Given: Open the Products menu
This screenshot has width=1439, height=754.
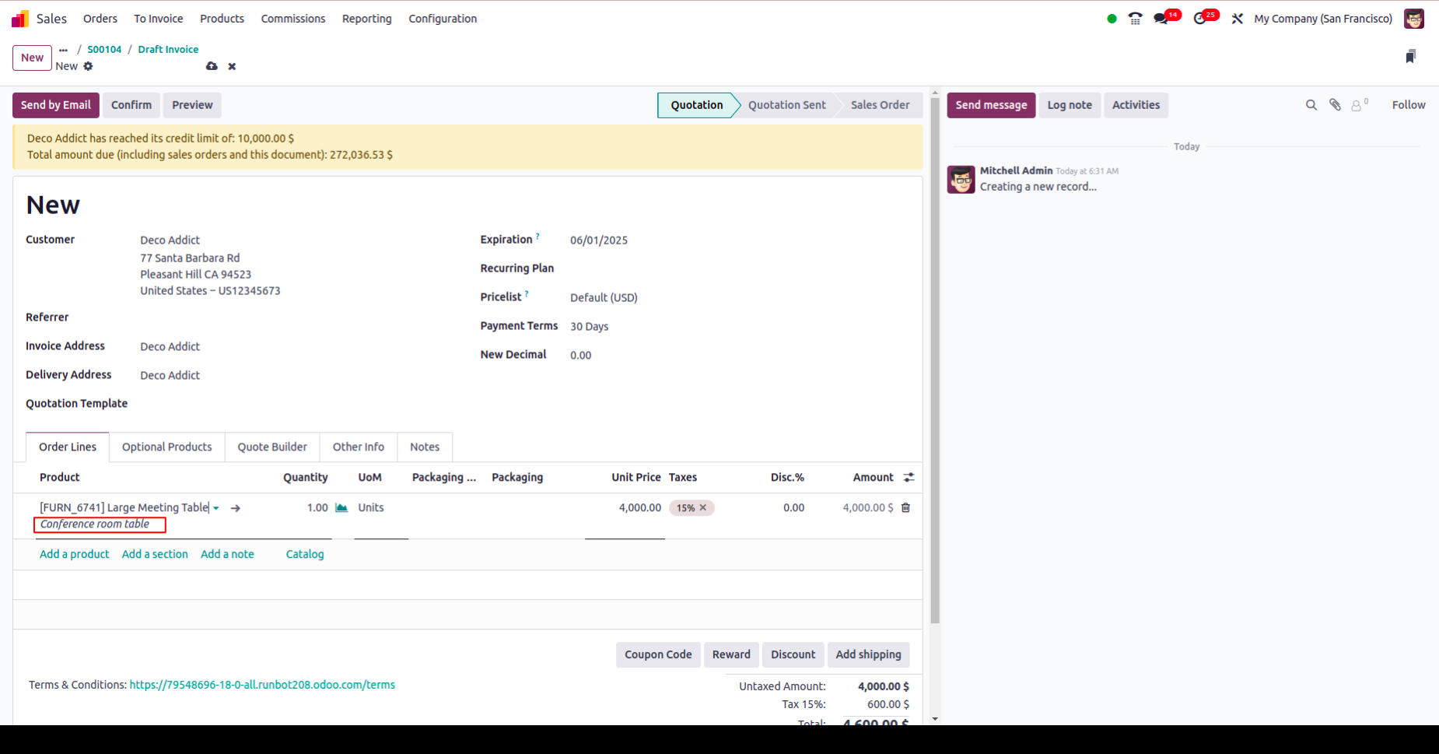Looking at the screenshot, I should click(222, 19).
